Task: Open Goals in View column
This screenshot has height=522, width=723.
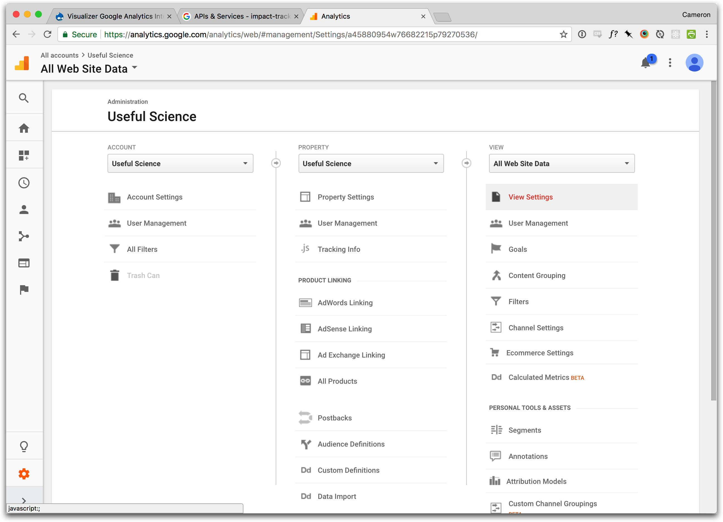Action: pos(517,249)
